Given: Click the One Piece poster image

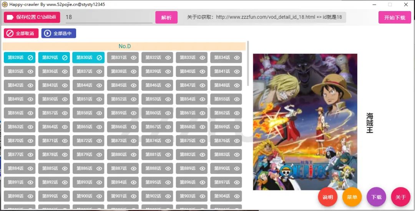Looking at the screenshot, I should (305, 122).
